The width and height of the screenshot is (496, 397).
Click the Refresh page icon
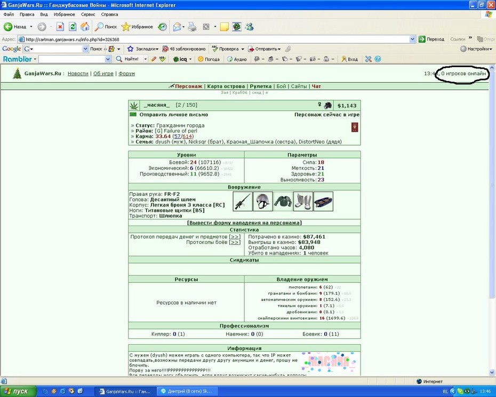tap(73, 27)
